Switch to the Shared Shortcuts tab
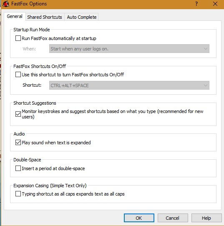 [45, 17]
